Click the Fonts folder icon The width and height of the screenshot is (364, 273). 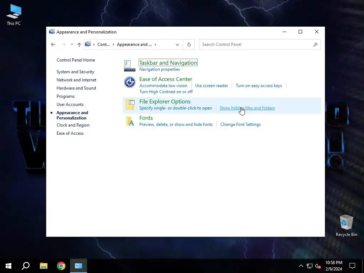coord(130,121)
